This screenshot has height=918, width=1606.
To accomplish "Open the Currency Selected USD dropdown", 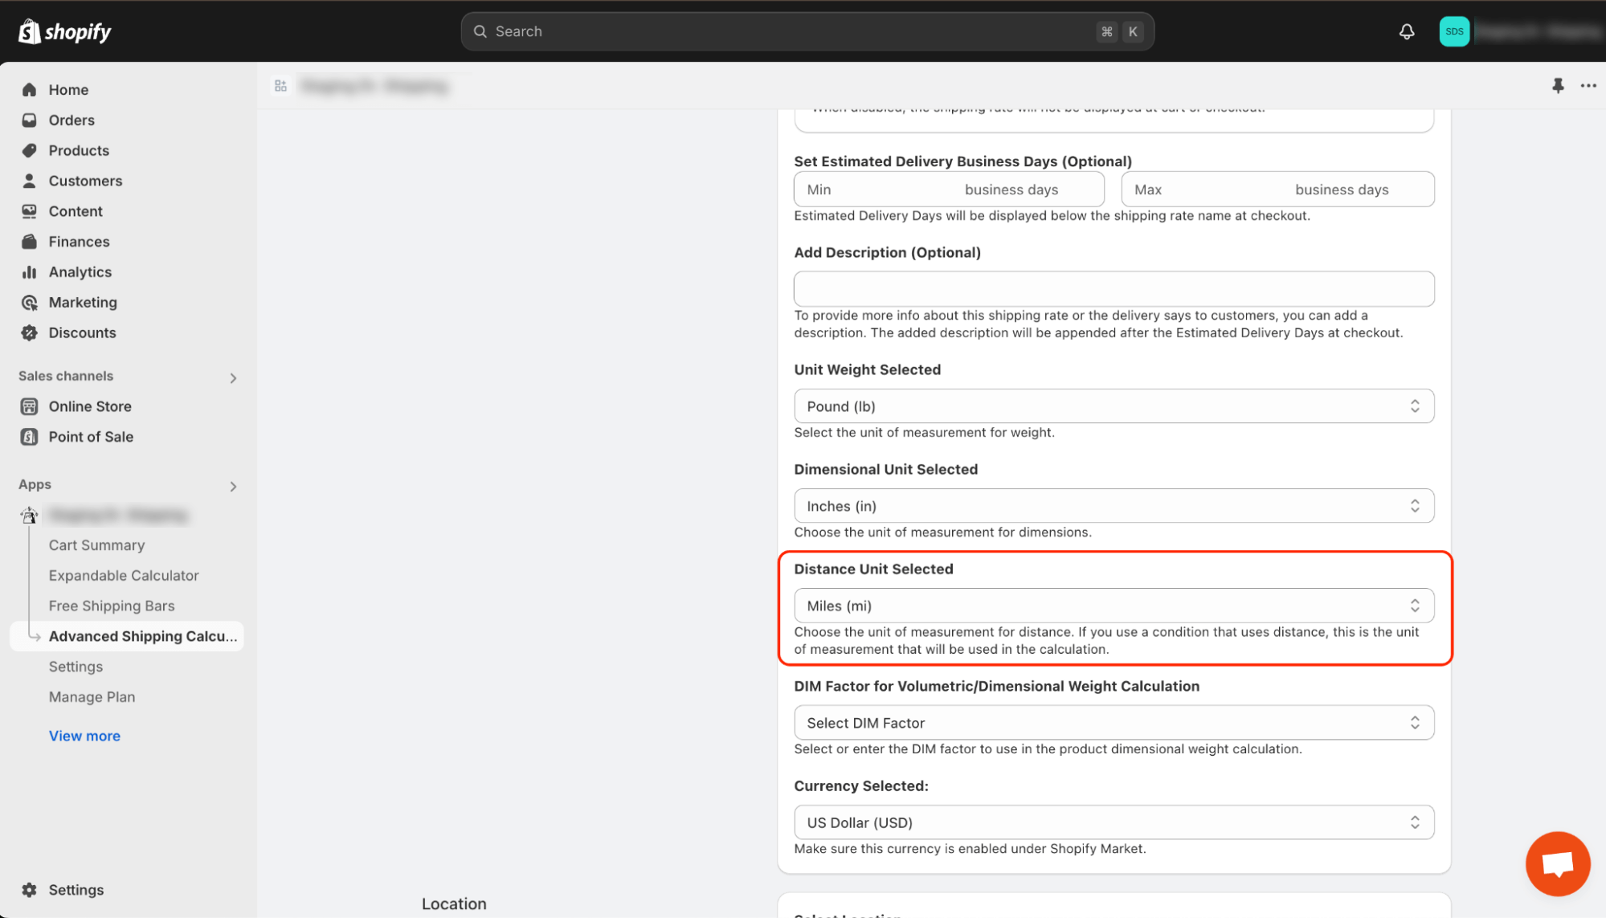I will [1114, 822].
